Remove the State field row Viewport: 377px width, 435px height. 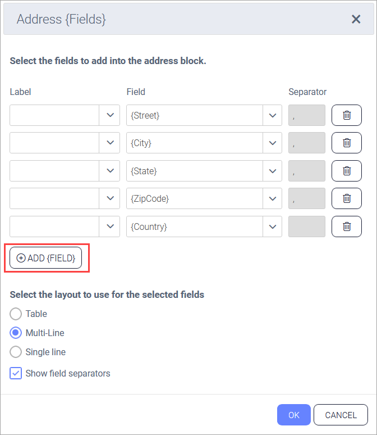click(x=347, y=171)
